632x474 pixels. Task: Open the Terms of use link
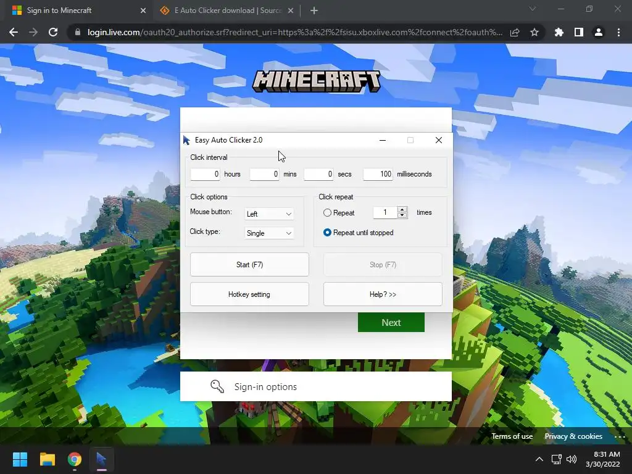pyautogui.click(x=512, y=436)
